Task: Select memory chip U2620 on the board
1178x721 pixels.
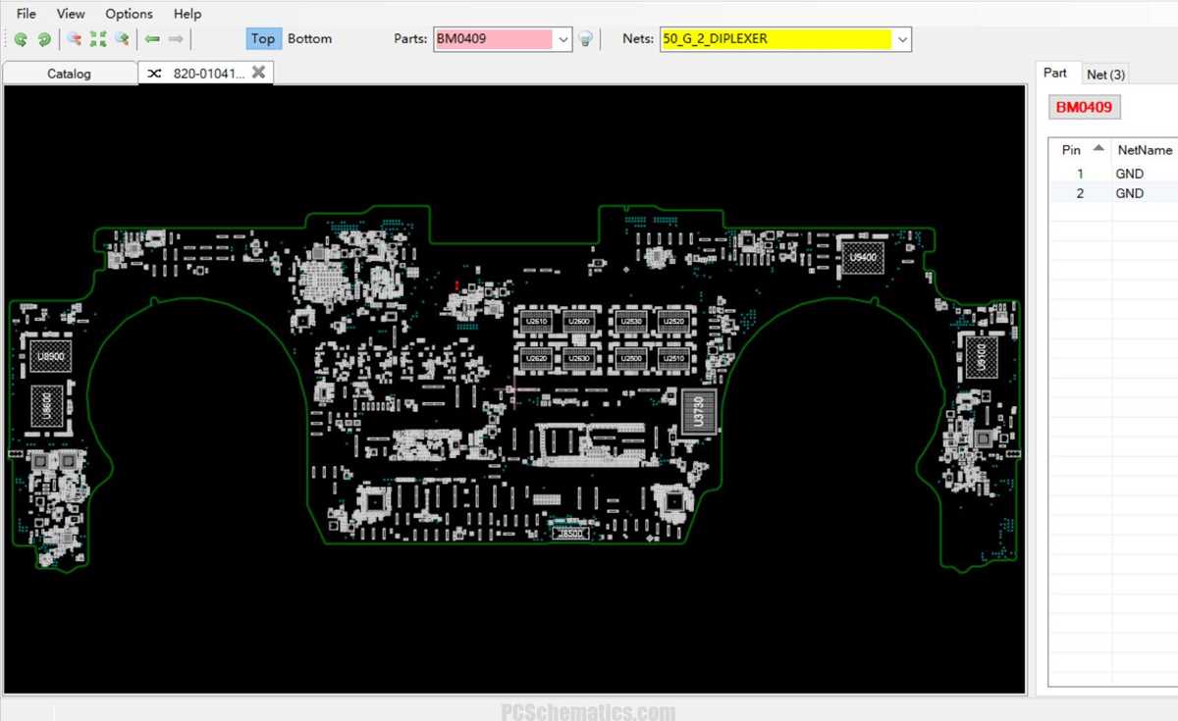Action: tap(536, 359)
